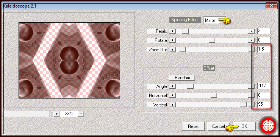Image resolution: width=280 pixels, height=137 pixels.
Task: Click the Offset group label
Action: tap(209, 68)
